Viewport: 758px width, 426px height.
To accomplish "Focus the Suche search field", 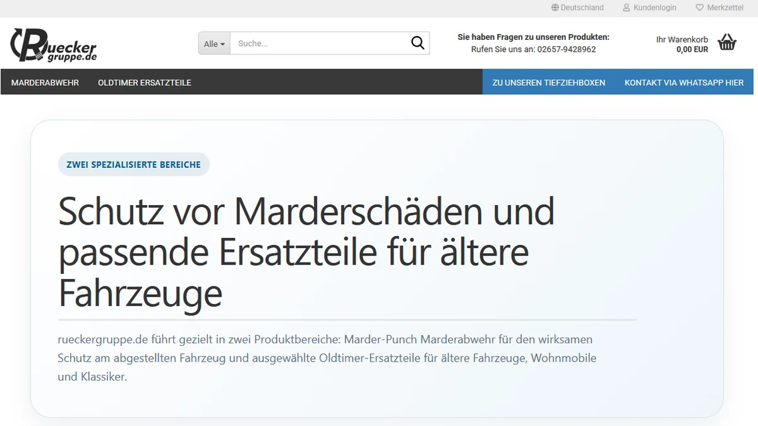I will (x=320, y=44).
